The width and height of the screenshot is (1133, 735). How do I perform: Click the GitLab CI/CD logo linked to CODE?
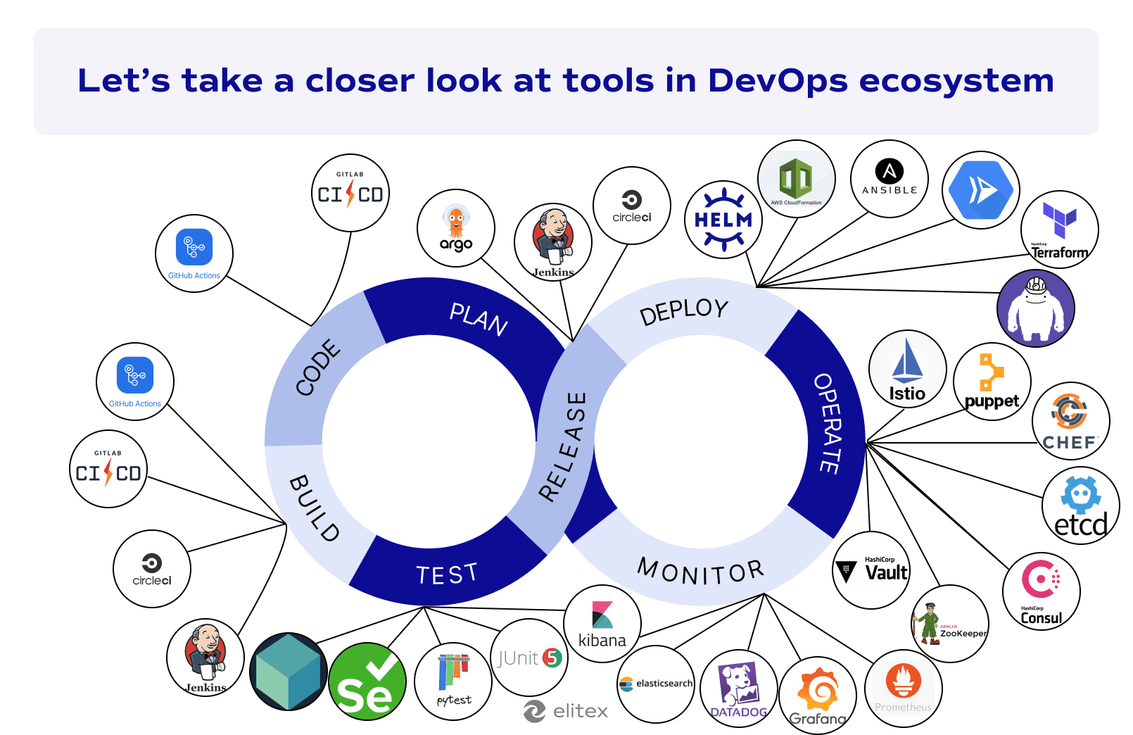coord(350,193)
